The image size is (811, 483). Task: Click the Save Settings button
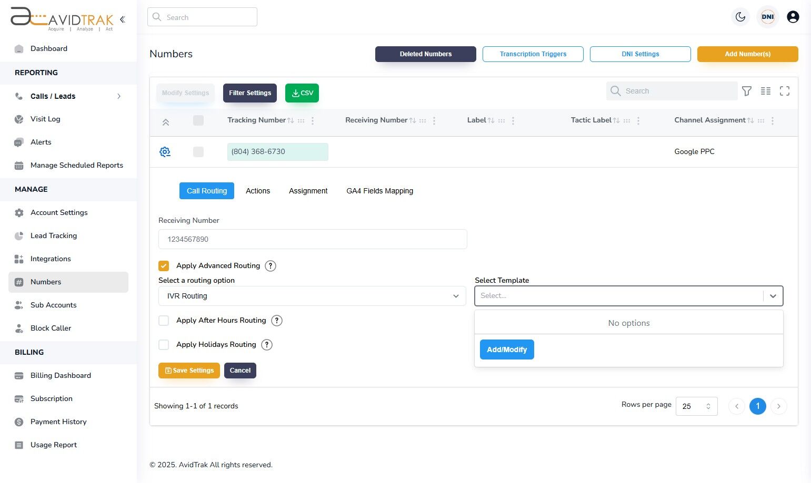(x=189, y=371)
